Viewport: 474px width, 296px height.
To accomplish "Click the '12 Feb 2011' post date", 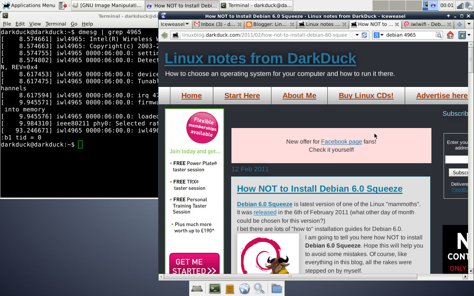I will [x=250, y=169].
